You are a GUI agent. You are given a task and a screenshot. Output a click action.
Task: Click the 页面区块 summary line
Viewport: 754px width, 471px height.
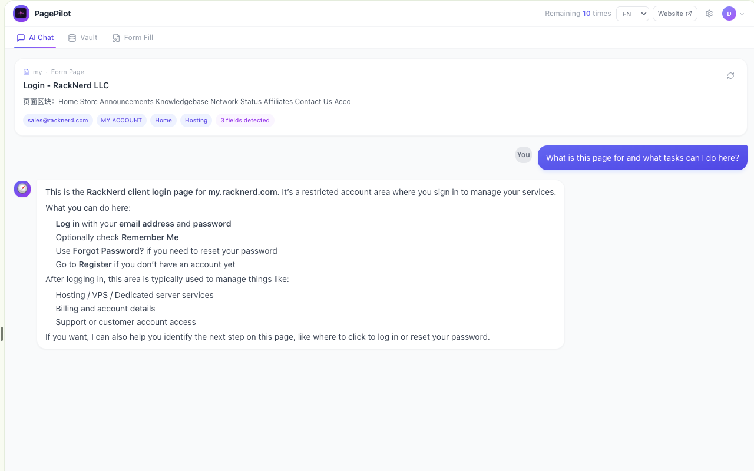187,102
